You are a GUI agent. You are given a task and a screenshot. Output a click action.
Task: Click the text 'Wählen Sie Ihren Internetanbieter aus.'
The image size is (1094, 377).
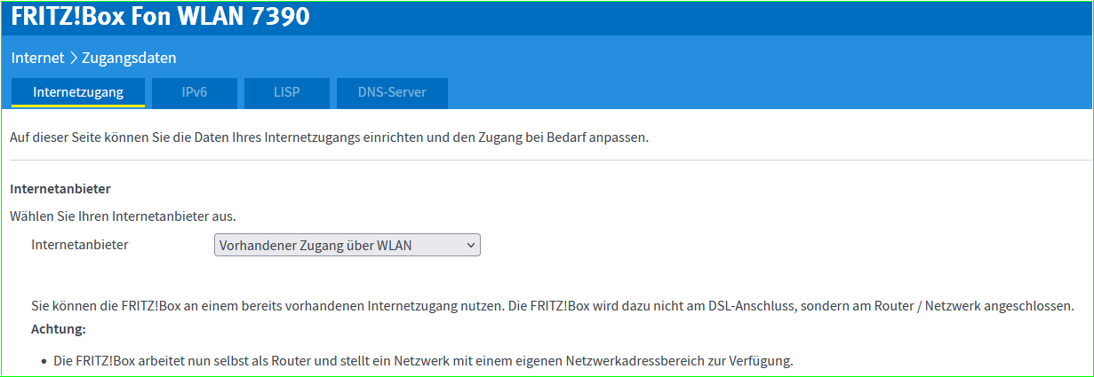click(x=123, y=216)
